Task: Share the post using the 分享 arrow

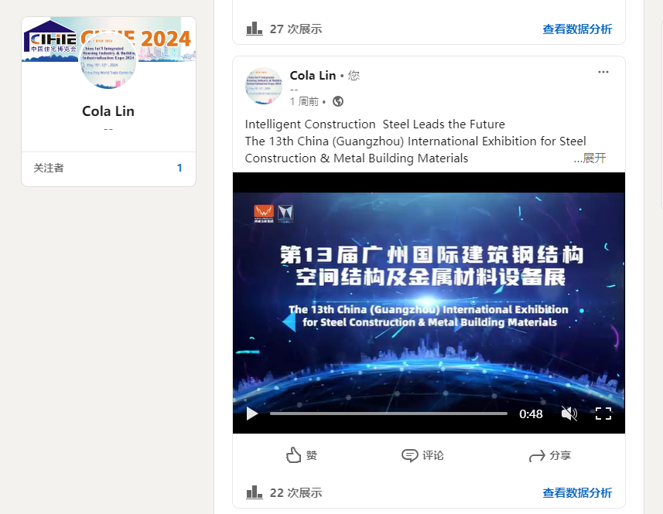Action: [x=550, y=456]
